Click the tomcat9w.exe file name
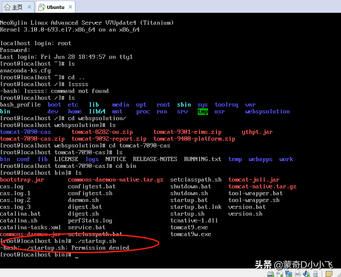Image resolution: width=341 pixels, height=277 pixels. [x=191, y=234]
